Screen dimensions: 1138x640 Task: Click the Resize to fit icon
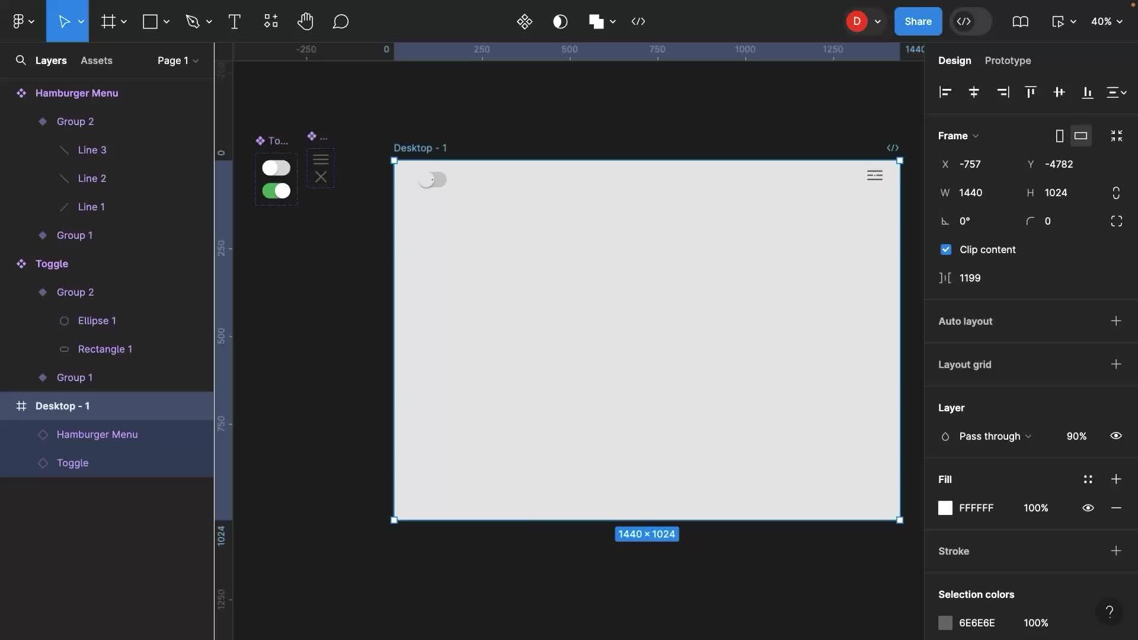pyautogui.click(x=1117, y=136)
